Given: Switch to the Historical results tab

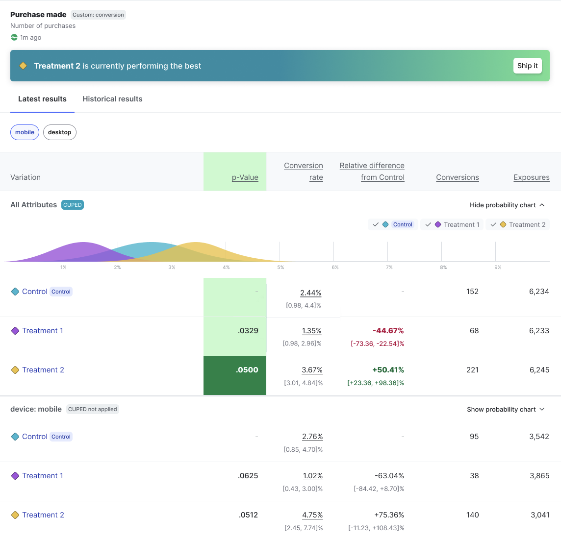Looking at the screenshot, I should (x=112, y=99).
